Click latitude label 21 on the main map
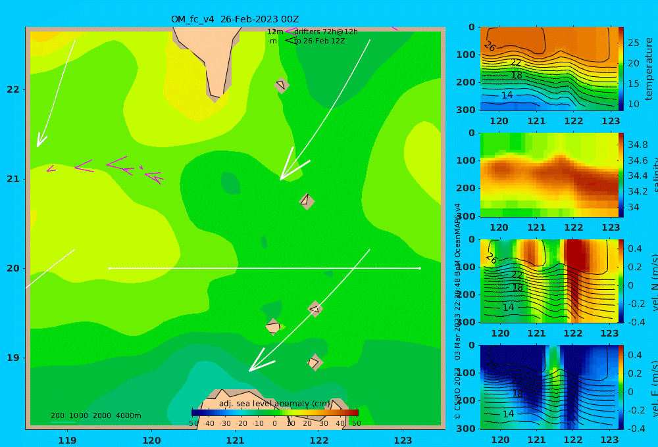The height and width of the screenshot is (447, 658). 13,179
